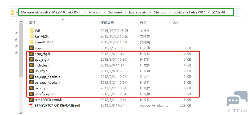This screenshot has height=115, width=250.
Task: Click the first quick access pin icon
Action: click(x=16, y=33)
